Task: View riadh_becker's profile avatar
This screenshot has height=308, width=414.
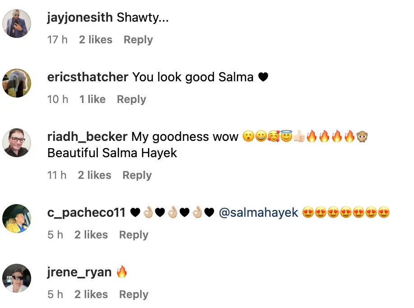Action: 17,143
